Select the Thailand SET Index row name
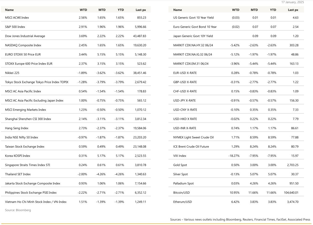 click(18, 174)
